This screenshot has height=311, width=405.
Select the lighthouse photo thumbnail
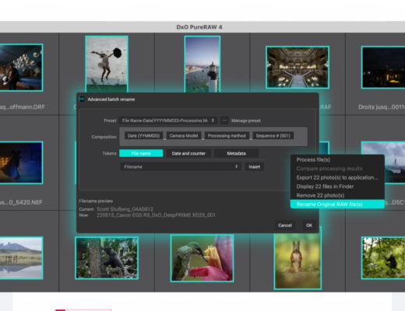202,64
